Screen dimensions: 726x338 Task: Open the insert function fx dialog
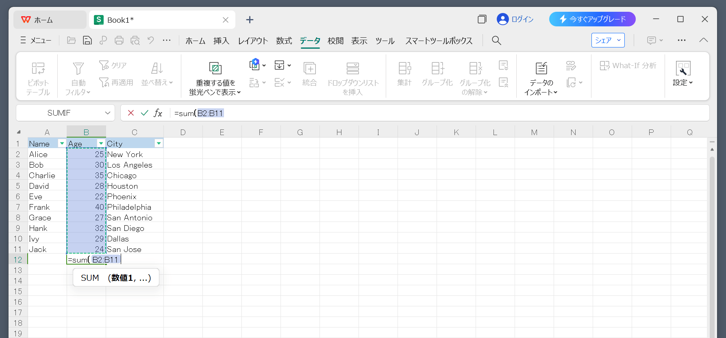point(158,113)
